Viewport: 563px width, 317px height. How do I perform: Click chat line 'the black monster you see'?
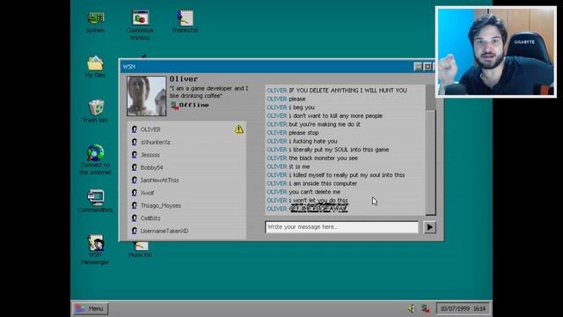323,158
